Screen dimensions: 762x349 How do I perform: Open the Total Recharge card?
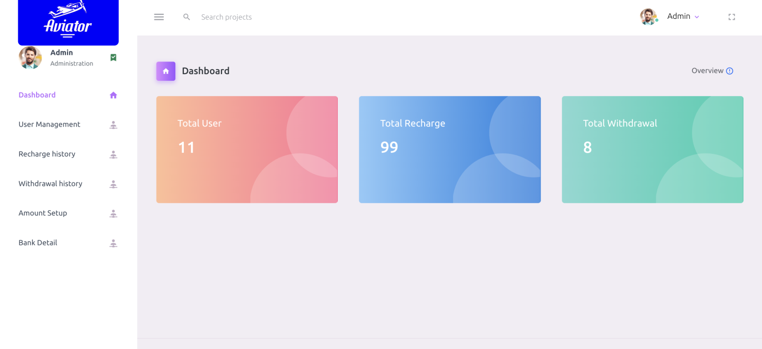pyautogui.click(x=450, y=149)
